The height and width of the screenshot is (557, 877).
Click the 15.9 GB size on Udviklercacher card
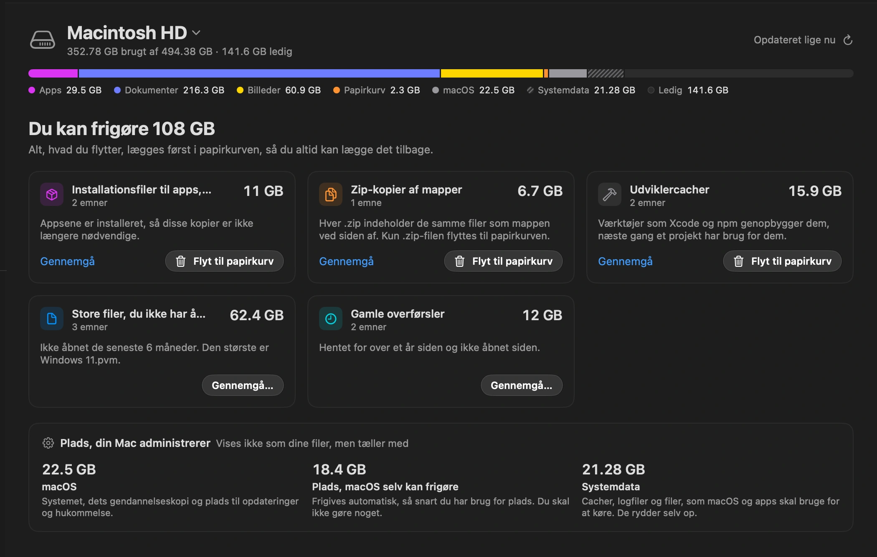point(815,191)
